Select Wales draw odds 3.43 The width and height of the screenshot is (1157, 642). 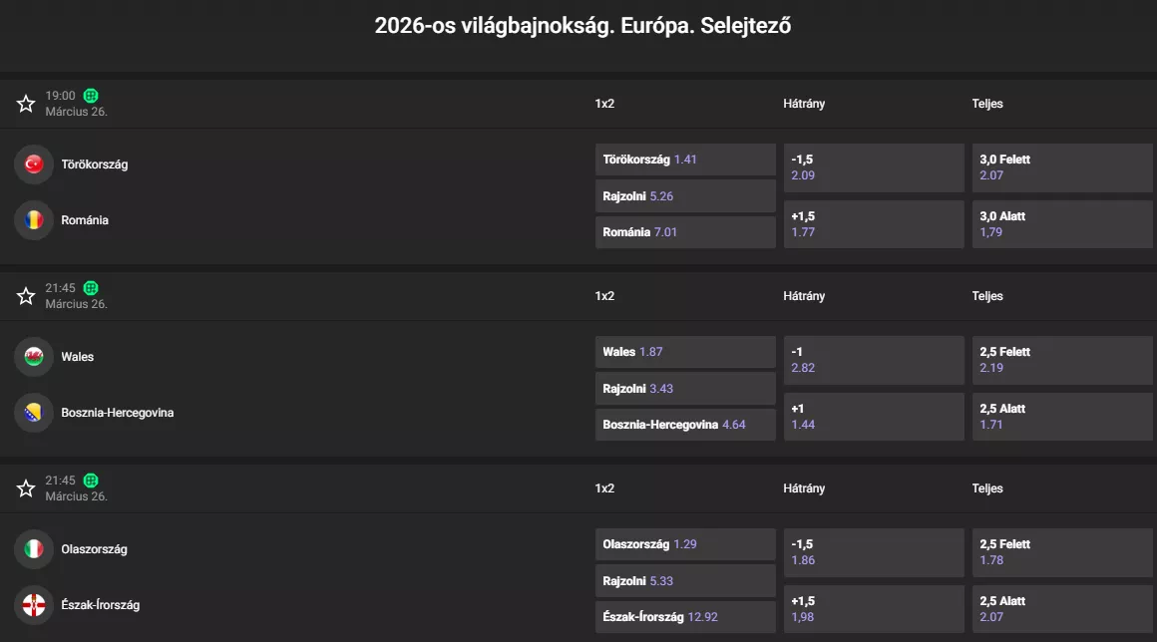click(x=685, y=388)
